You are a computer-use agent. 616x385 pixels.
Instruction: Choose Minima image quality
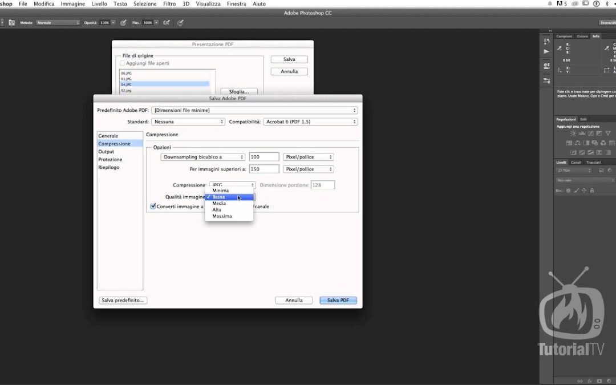click(x=229, y=191)
